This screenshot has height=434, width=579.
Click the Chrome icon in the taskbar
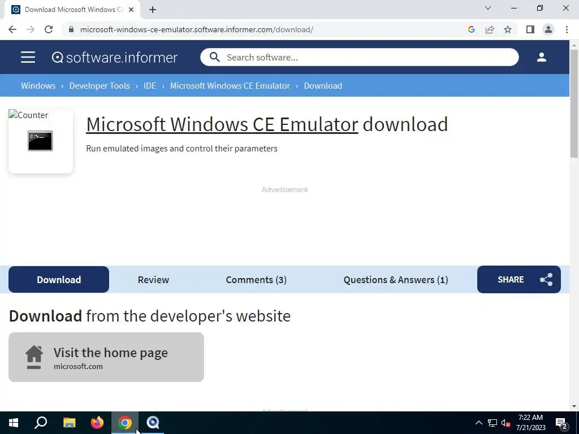tap(125, 423)
